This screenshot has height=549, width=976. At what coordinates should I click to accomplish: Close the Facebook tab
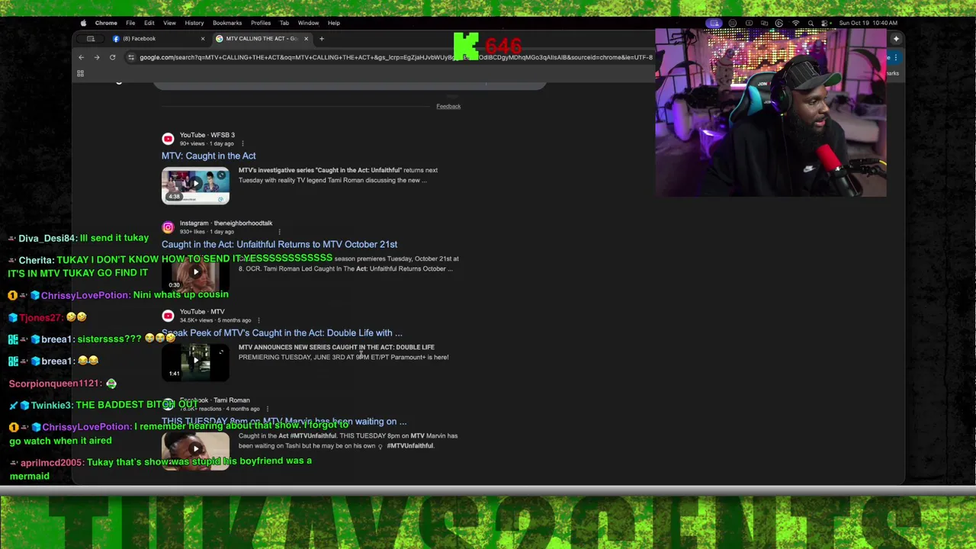coord(203,39)
